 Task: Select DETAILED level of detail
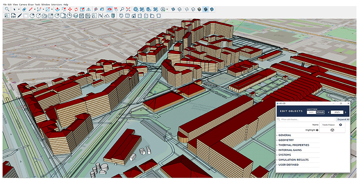click(320, 112)
